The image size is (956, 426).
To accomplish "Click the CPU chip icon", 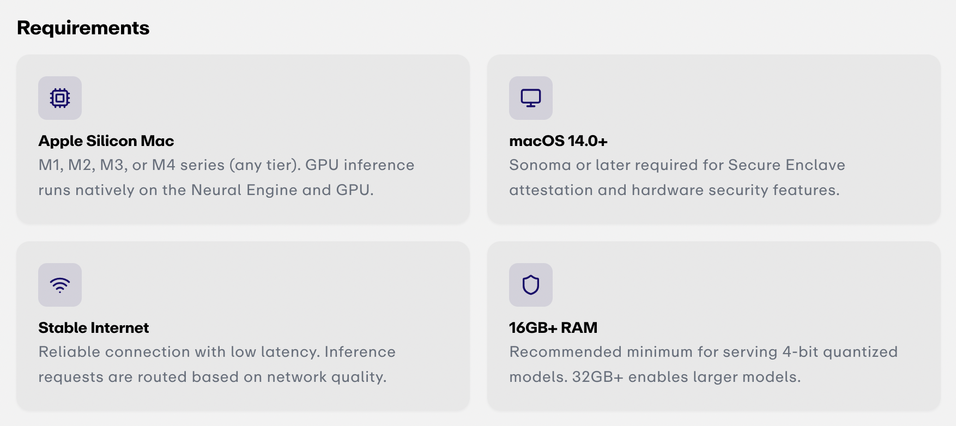I will click(60, 98).
